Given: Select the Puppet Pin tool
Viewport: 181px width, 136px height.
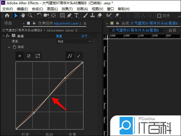Looking at the screenshot, I should point(117,15).
